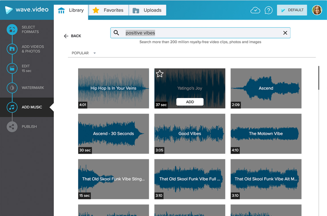Click the positive vibes search field
The height and width of the screenshot is (216, 327).
201,33
